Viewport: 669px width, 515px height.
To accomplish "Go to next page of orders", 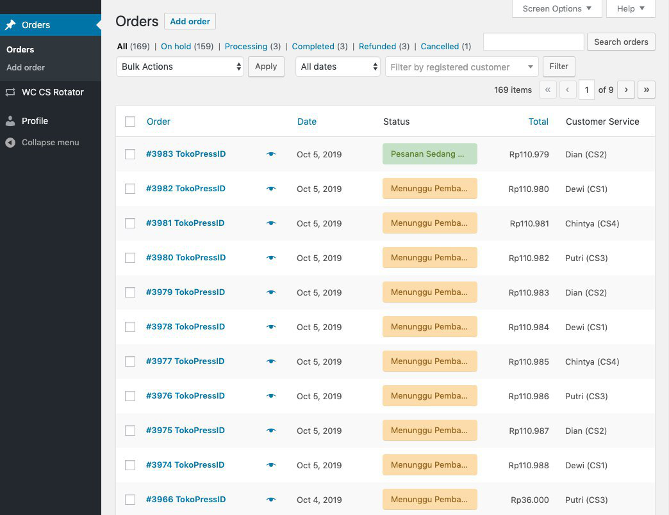I will [626, 90].
